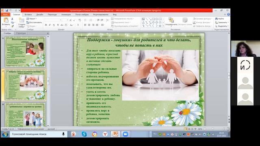This screenshot has height=146, width=260.
Task: Toggle text shadow S
Action: (58, 25)
